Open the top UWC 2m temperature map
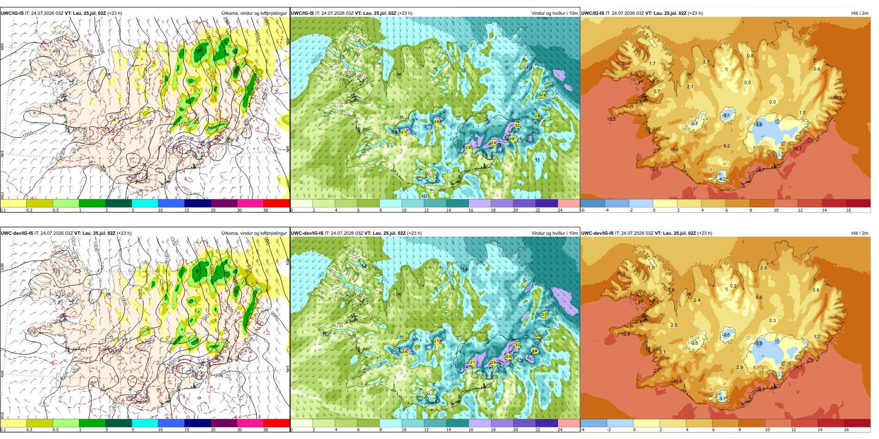The width and height of the screenshot is (879, 439). (x=725, y=108)
